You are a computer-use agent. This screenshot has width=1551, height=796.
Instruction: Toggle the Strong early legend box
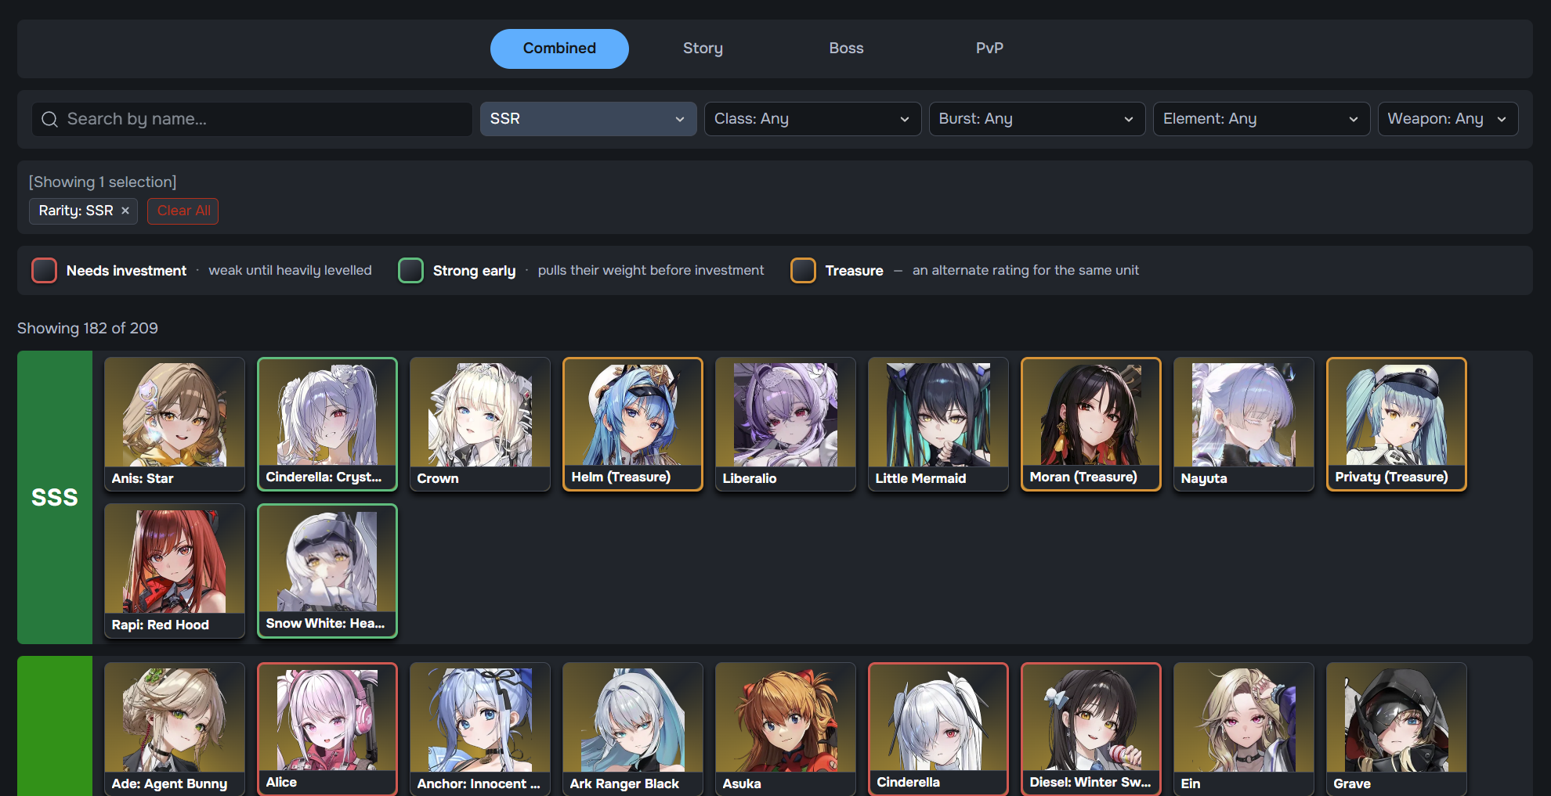tap(410, 270)
